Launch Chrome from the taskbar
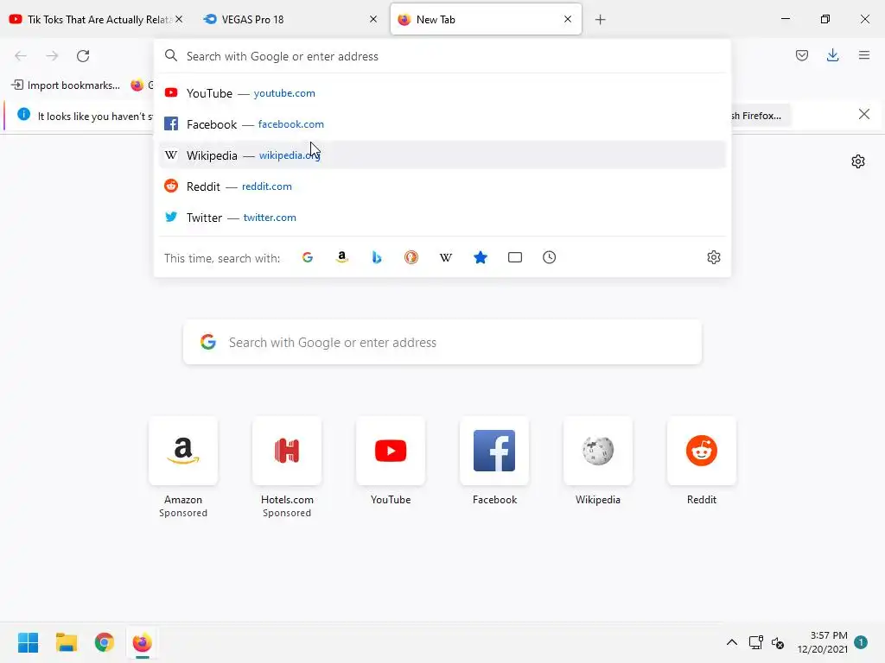 (105, 642)
